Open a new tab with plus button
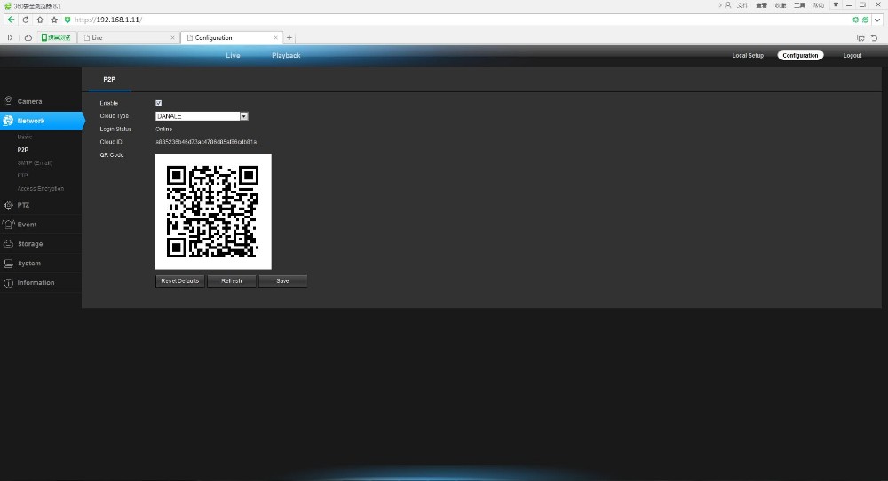 pyautogui.click(x=289, y=38)
